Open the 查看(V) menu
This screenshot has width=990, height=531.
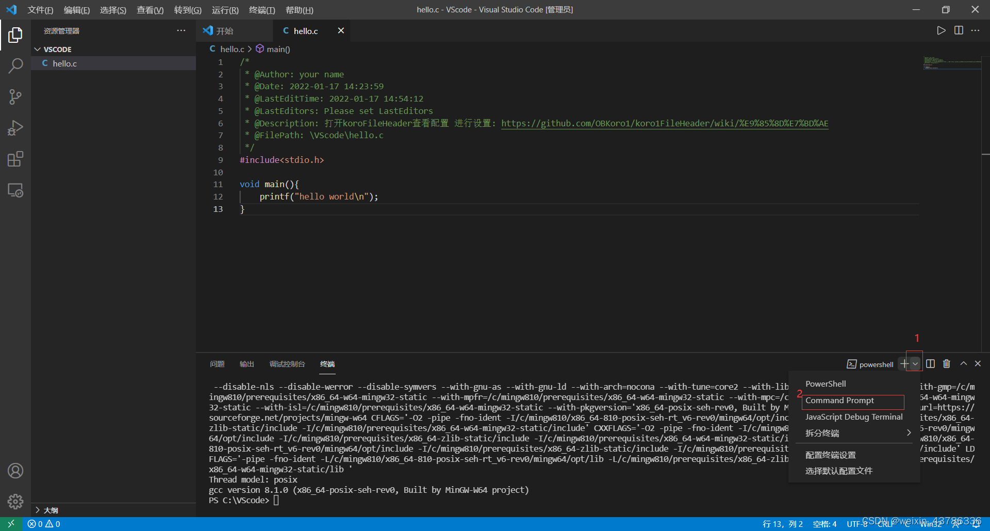tap(150, 10)
